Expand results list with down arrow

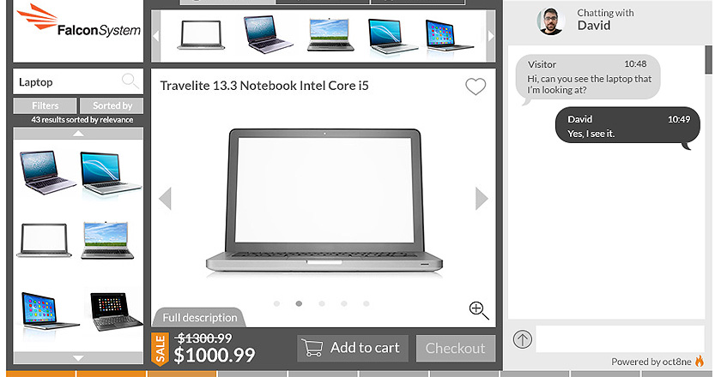pyautogui.click(x=78, y=357)
